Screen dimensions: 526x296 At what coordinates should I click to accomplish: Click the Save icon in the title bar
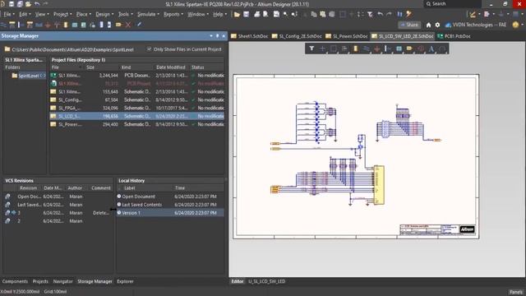12,4
